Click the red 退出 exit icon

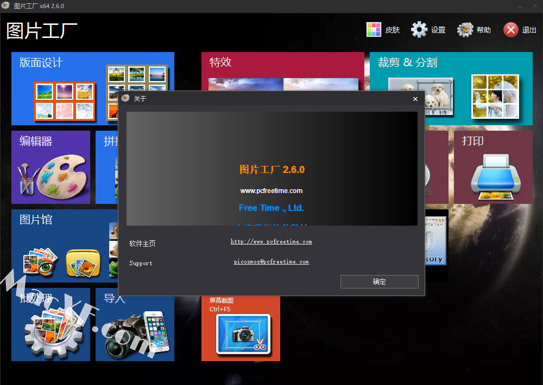click(510, 30)
